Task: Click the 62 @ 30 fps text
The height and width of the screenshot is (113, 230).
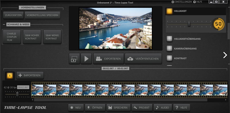Action: [10, 87]
